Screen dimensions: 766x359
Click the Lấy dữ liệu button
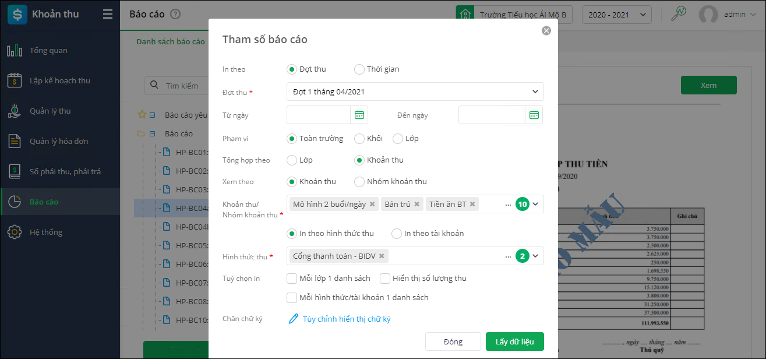click(514, 342)
